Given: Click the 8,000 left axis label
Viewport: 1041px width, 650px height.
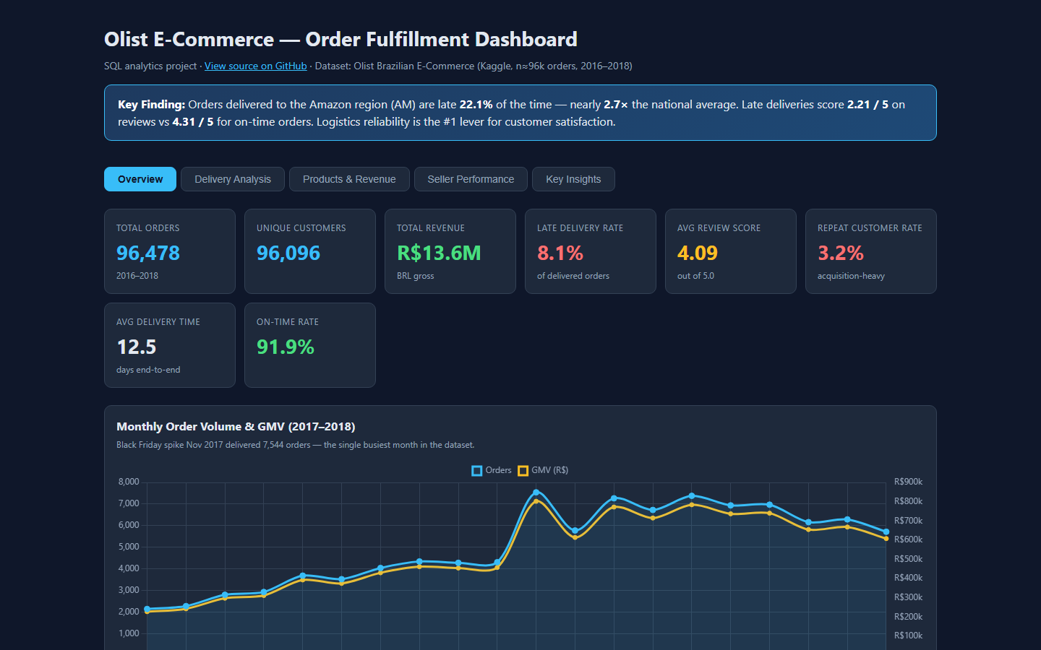Looking at the screenshot, I should coord(129,482).
